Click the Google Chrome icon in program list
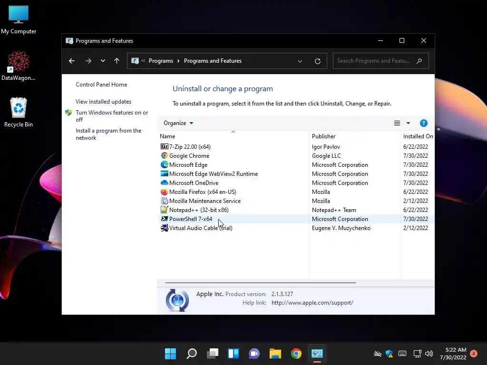 click(x=164, y=155)
